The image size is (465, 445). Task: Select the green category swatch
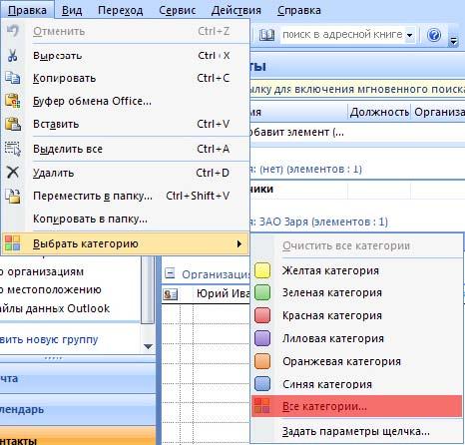pyautogui.click(x=262, y=292)
